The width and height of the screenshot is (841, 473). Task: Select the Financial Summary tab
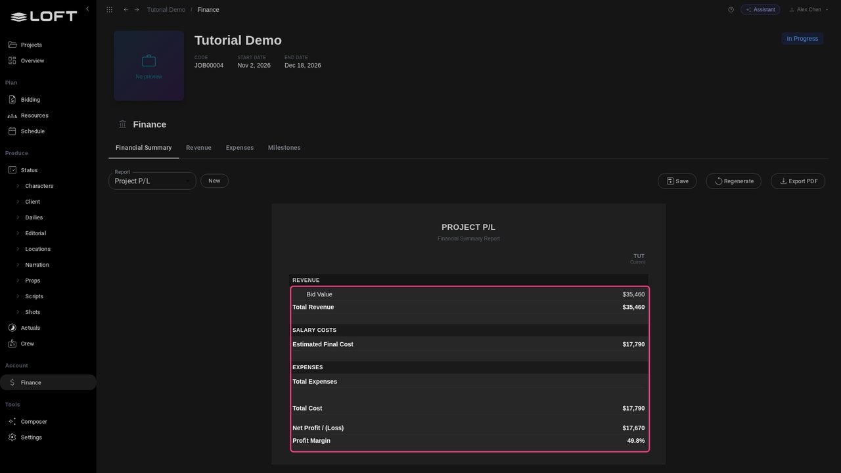point(144,148)
